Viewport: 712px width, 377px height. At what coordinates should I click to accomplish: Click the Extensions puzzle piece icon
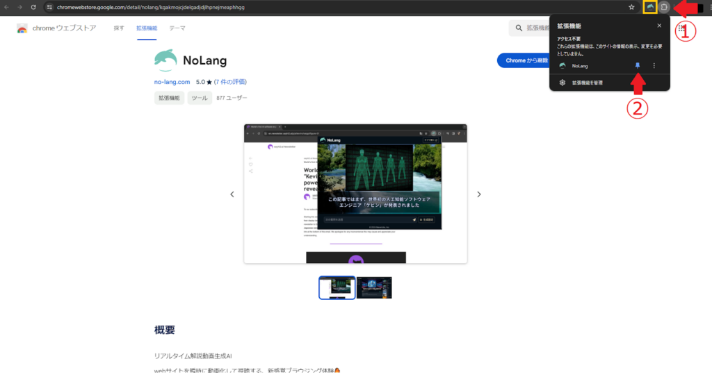664,7
